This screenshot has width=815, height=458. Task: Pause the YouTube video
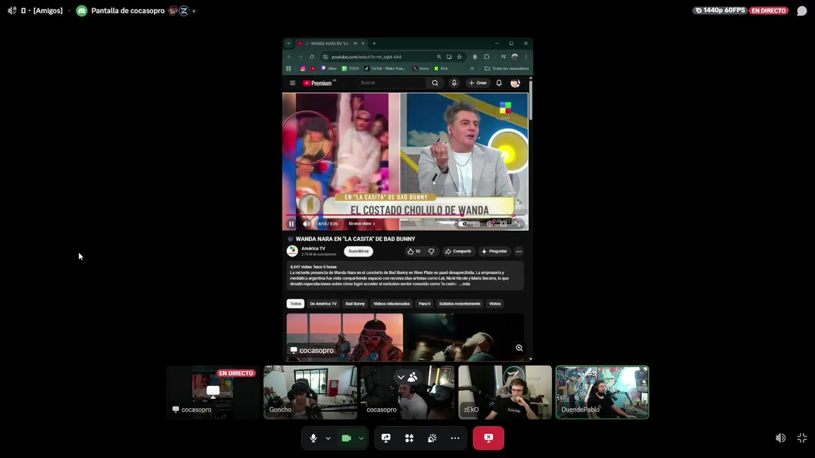click(292, 224)
